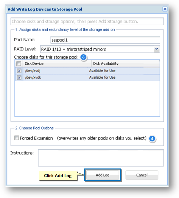179x198 pixels.
Task: Click the blue step 3 badge
Action: 84,57
